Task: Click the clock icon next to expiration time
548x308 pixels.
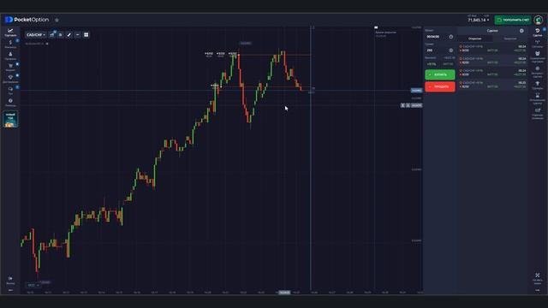Action: pyautogui.click(x=451, y=37)
